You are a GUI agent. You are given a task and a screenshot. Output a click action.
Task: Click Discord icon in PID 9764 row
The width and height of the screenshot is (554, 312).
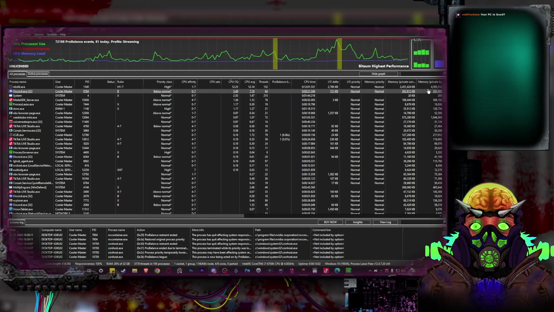click(x=11, y=91)
